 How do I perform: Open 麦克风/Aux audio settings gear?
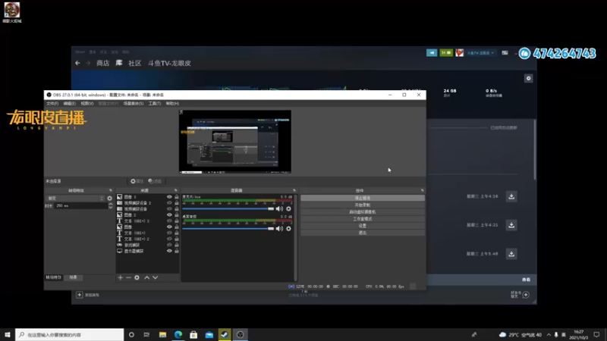pos(288,209)
